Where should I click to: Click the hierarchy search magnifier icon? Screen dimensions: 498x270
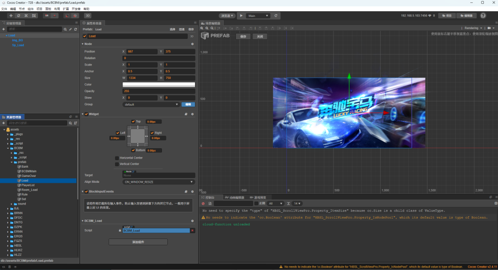tap(65, 29)
